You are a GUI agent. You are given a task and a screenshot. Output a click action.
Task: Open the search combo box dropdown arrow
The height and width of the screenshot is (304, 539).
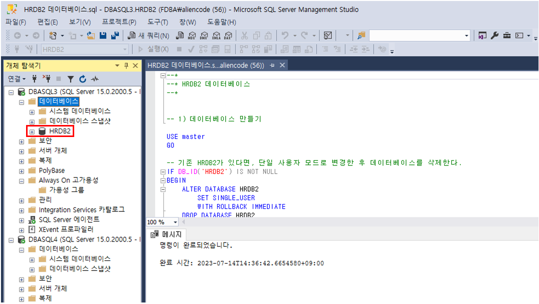coord(466,35)
